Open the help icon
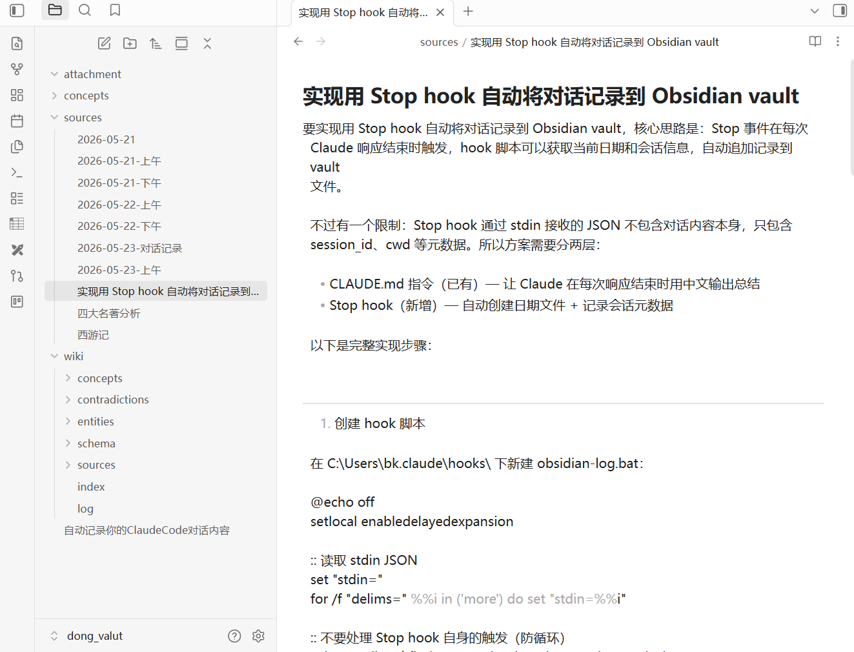The height and width of the screenshot is (652, 854). (234, 636)
